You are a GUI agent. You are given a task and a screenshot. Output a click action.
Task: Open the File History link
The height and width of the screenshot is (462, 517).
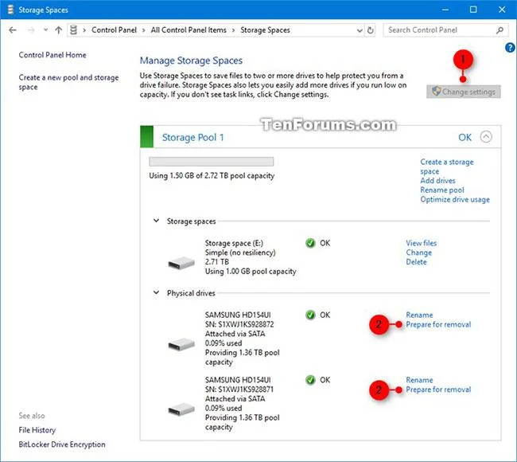[x=37, y=430]
